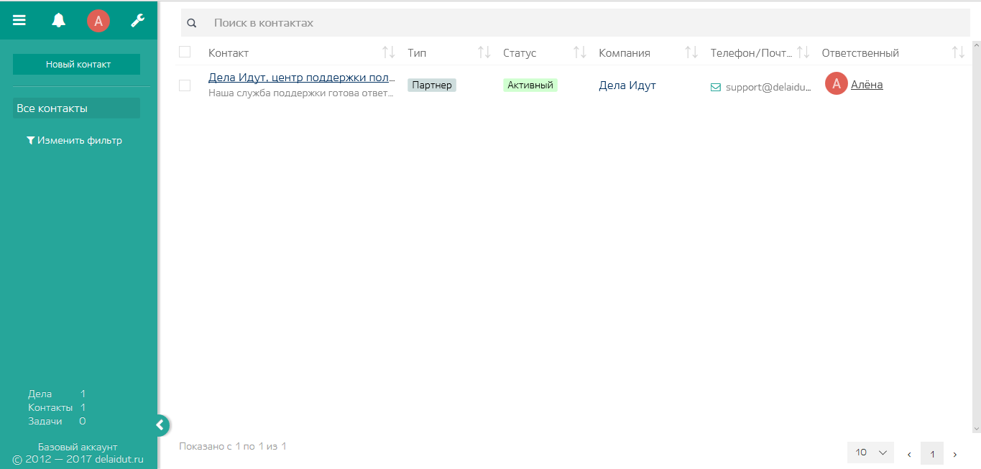Click the Активный status tag

click(530, 85)
